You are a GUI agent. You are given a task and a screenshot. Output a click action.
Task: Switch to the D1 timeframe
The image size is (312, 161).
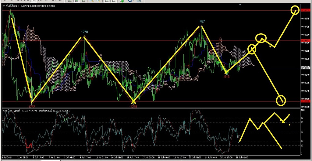click(46, 1)
